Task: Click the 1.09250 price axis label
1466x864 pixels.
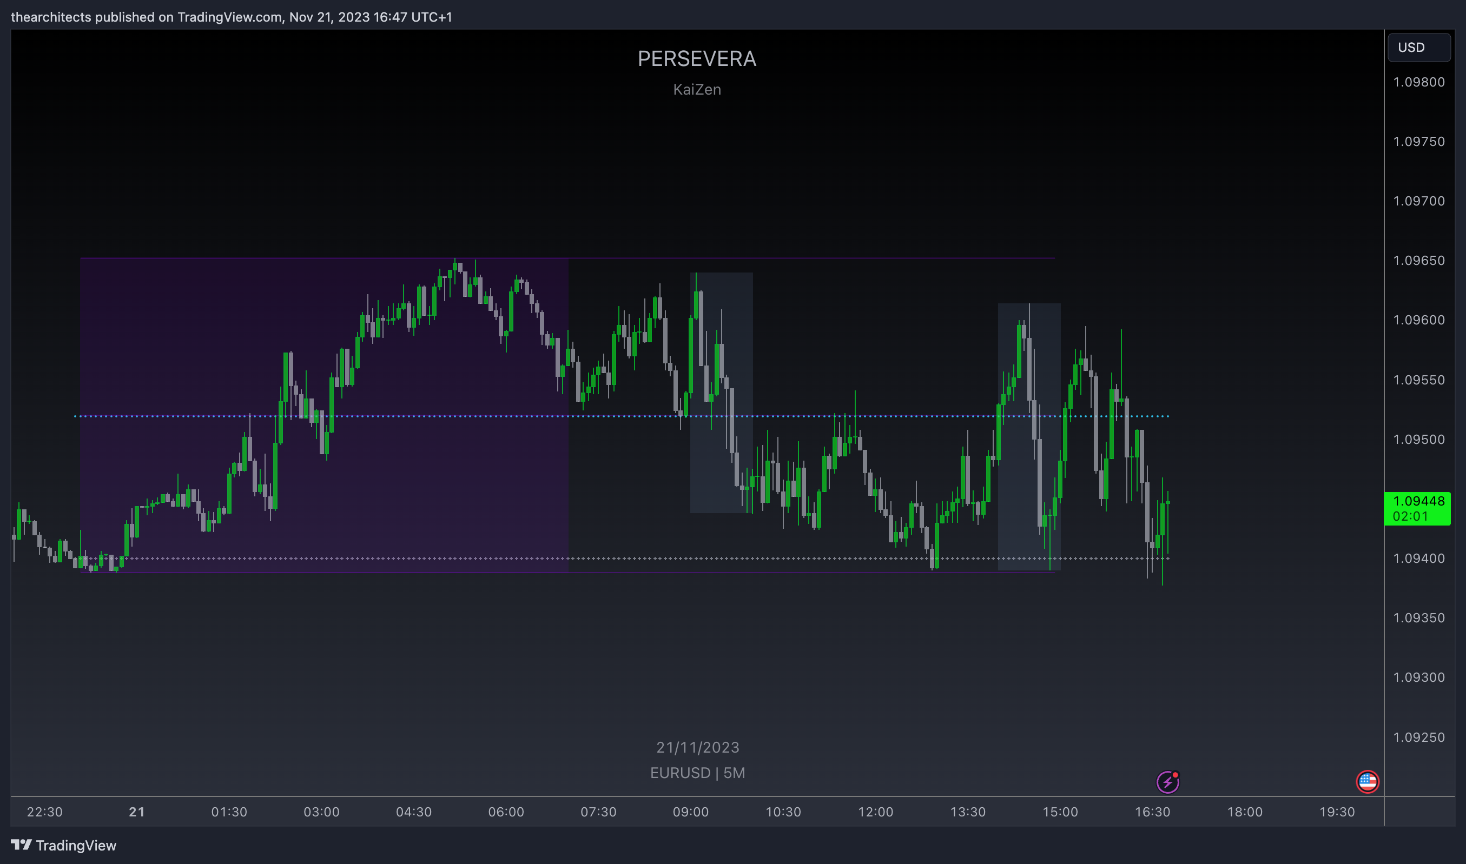Action: 1419,737
